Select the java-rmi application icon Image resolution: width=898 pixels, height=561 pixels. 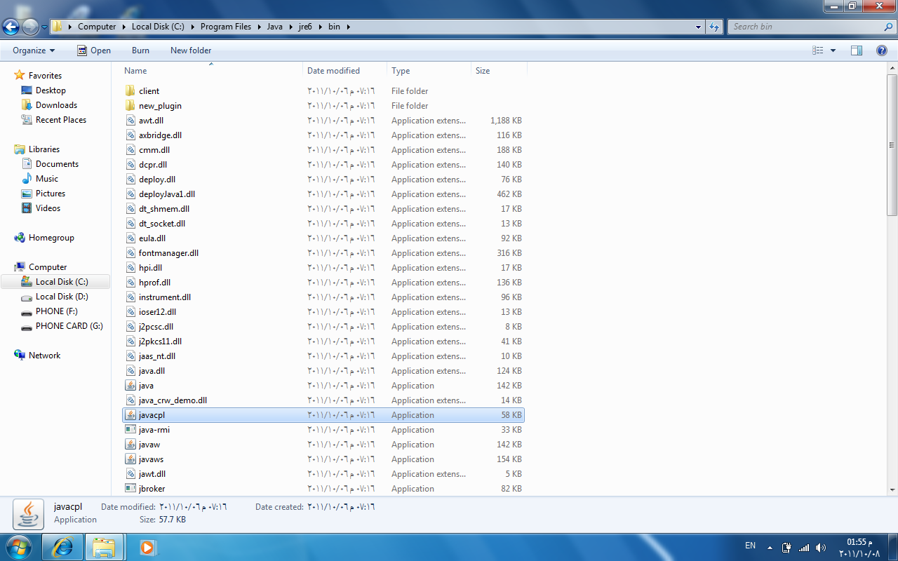tap(130, 429)
